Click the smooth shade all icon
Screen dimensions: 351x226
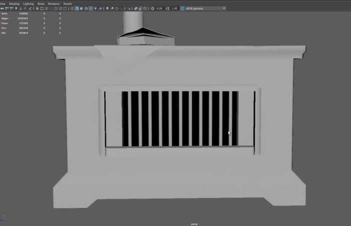click(77, 8)
